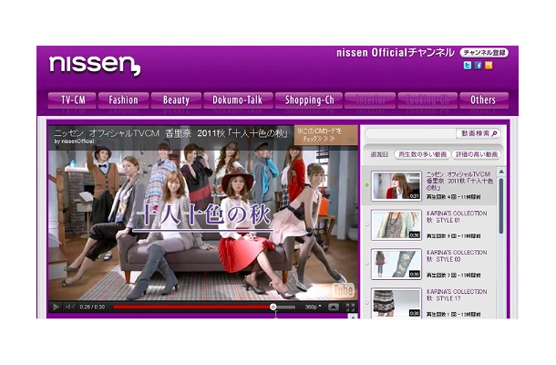The image size is (556, 365).
Task: Click title text KARINA'S COLLECTION 秋 STYLE 17
Action: pos(457,295)
